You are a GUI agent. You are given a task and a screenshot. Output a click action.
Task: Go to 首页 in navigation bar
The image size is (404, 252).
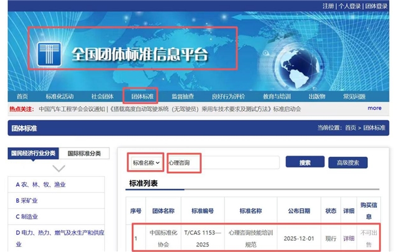pos(22,96)
